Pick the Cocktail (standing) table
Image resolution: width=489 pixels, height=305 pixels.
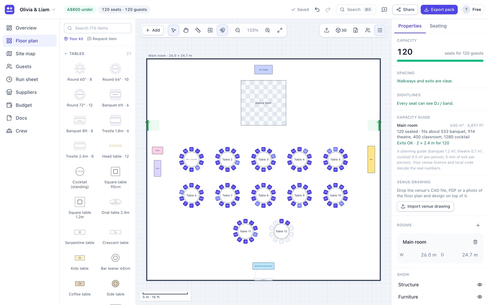click(80, 177)
